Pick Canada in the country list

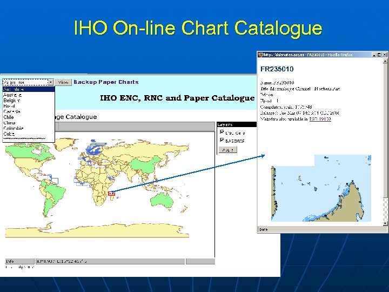29,111
